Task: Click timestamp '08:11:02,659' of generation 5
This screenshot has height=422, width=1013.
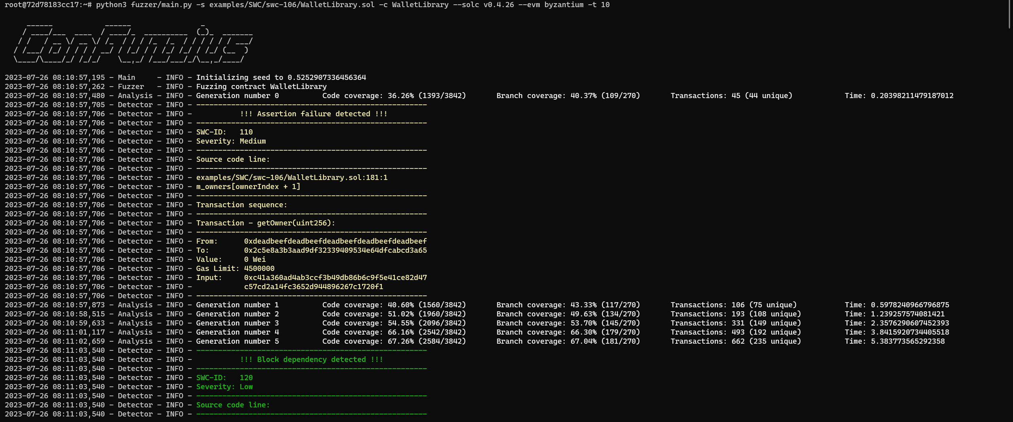Action: coord(79,341)
